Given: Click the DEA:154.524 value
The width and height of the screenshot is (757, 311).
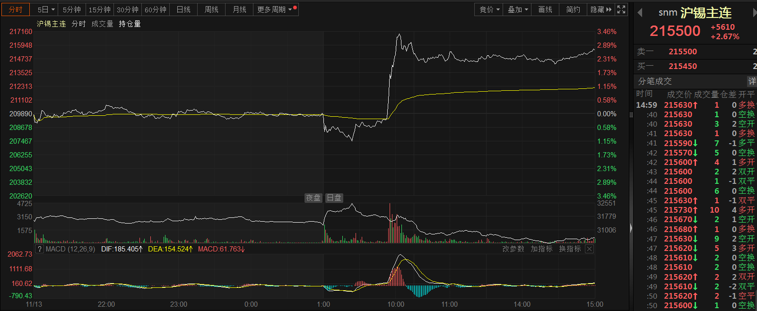Looking at the screenshot, I should coord(170,249).
